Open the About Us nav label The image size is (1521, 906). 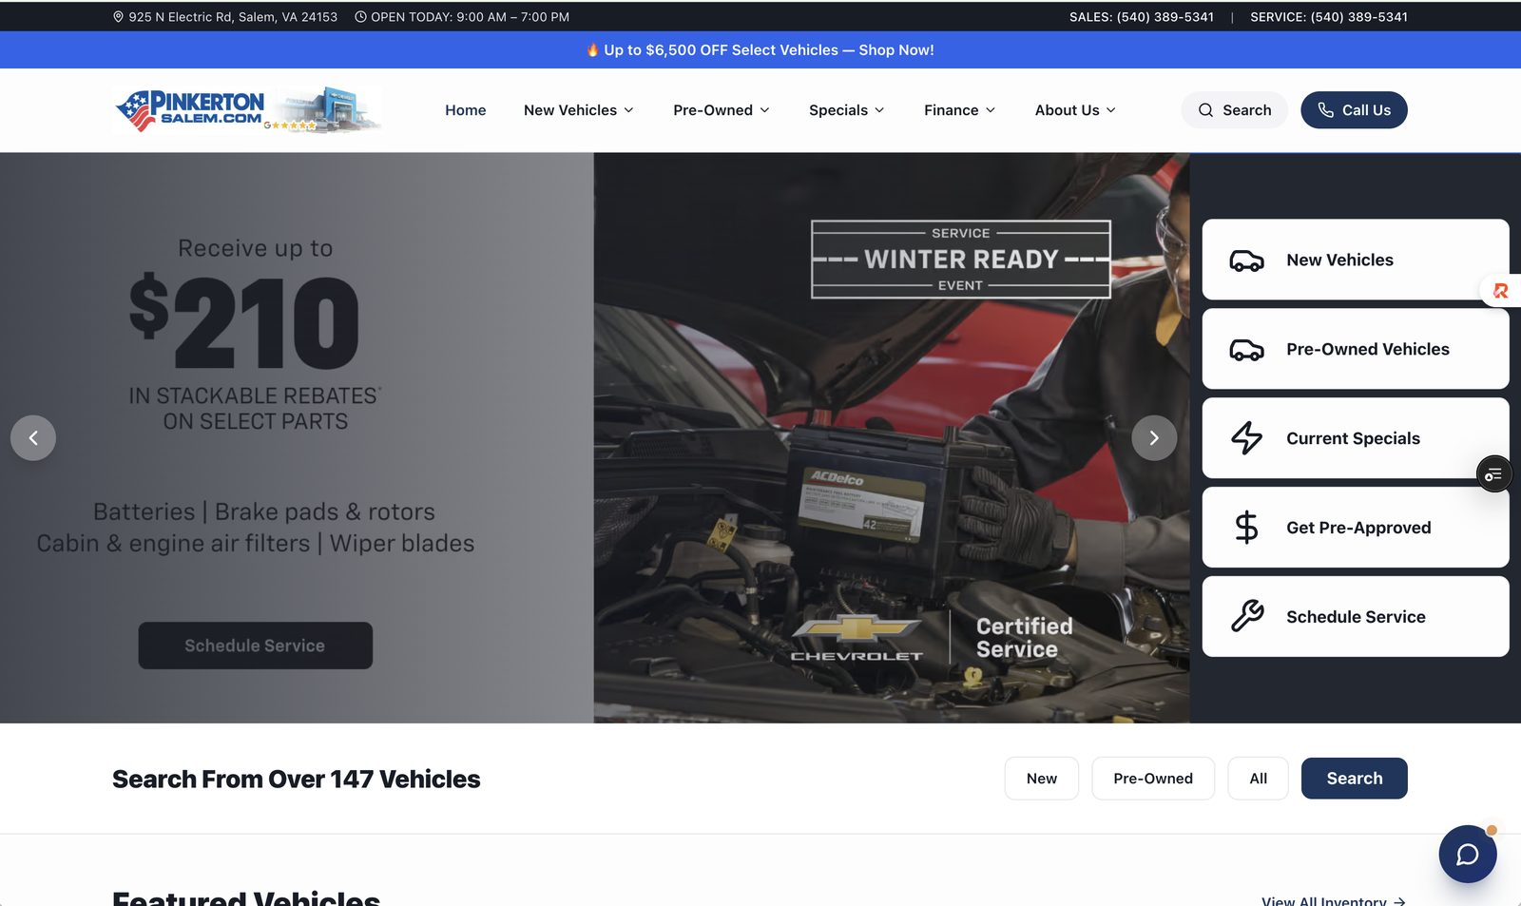point(1068,110)
